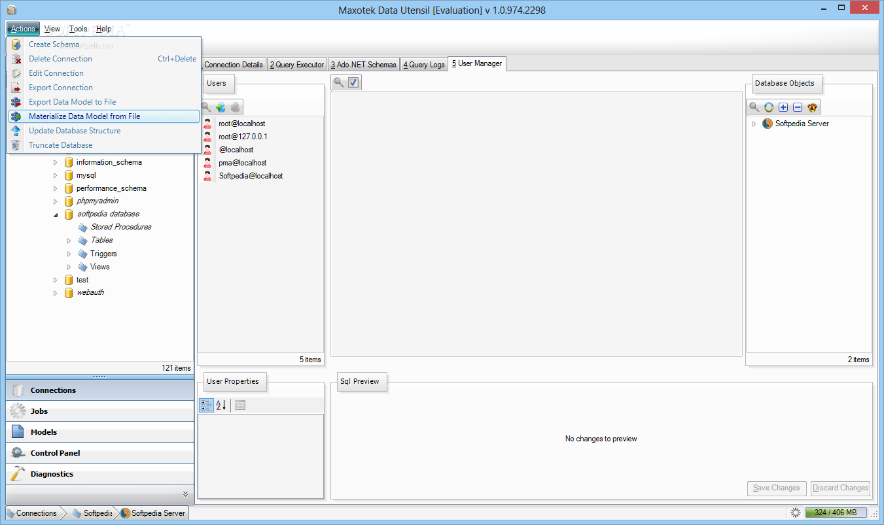Click the database icon beside mysql

point(69,175)
